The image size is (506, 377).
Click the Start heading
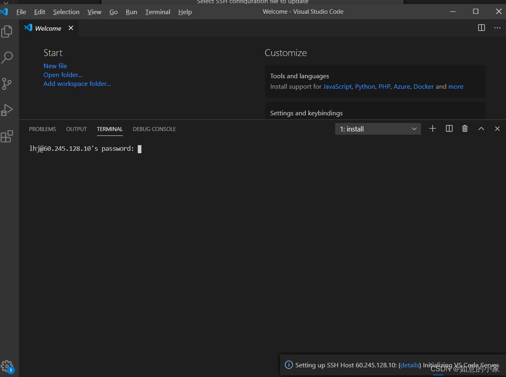click(53, 53)
